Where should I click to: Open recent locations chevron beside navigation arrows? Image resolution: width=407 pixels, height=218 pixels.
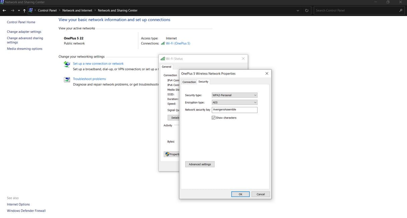click(x=19, y=10)
